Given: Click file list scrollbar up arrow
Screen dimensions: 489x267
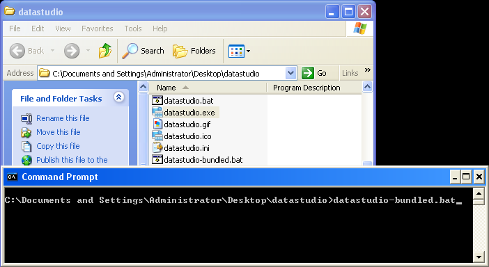Looking at the screenshot, I should (x=367, y=87).
